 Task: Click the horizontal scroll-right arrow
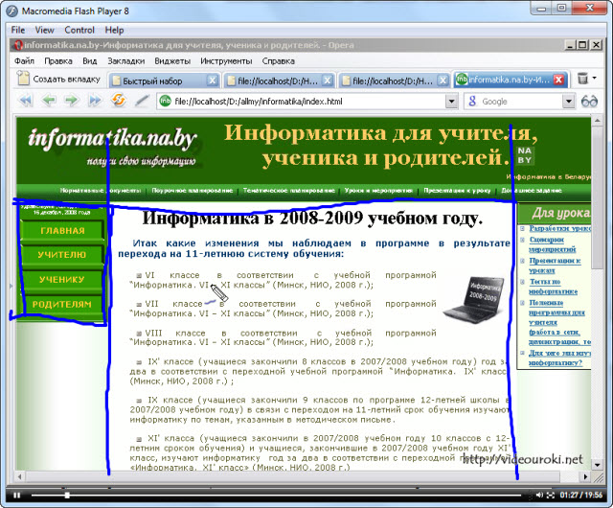pyautogui.click(x=585, y=476)
